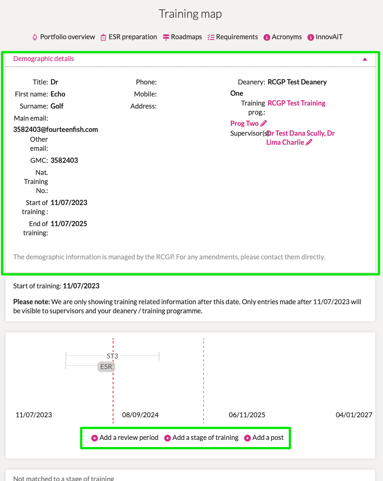Click the email 3582403@fourteenfish.com
383x481 pixels.
tap(56, 130)
